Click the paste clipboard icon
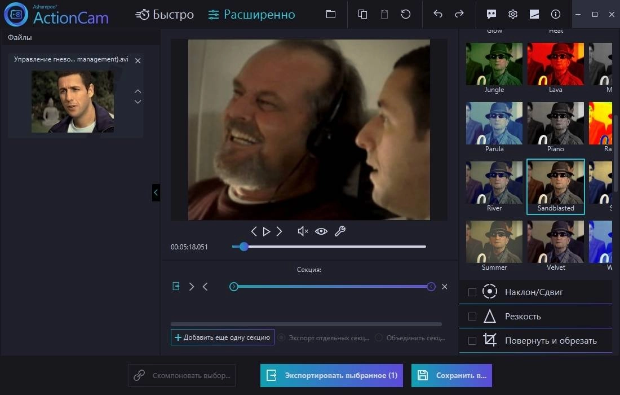Viewport: 620px width, 395px height. (x=384, y=14)
